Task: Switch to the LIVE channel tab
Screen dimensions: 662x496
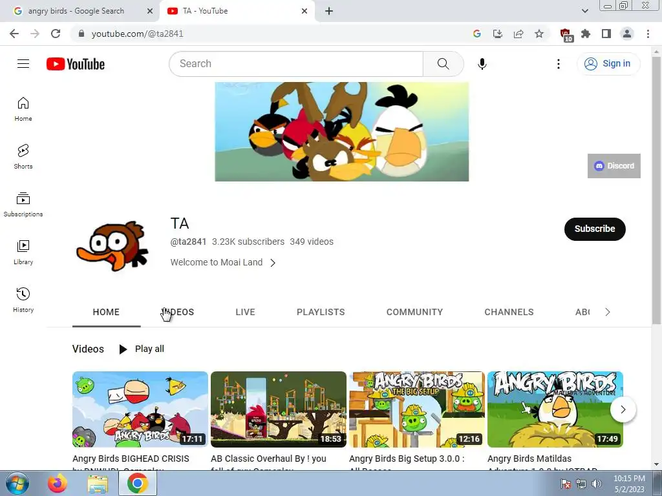Action: 245,312
